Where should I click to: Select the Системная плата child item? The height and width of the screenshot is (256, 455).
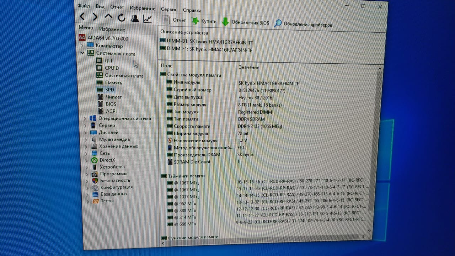(120, 75)
